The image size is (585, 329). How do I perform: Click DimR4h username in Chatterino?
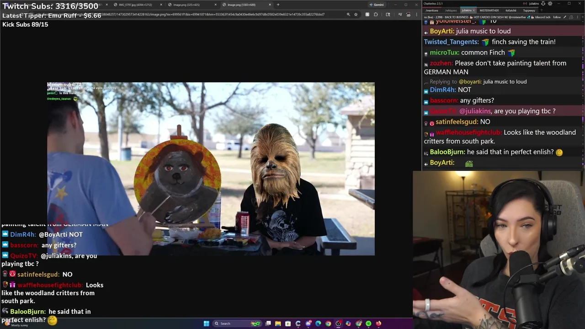pyautogui.click(x=442, y=90)
